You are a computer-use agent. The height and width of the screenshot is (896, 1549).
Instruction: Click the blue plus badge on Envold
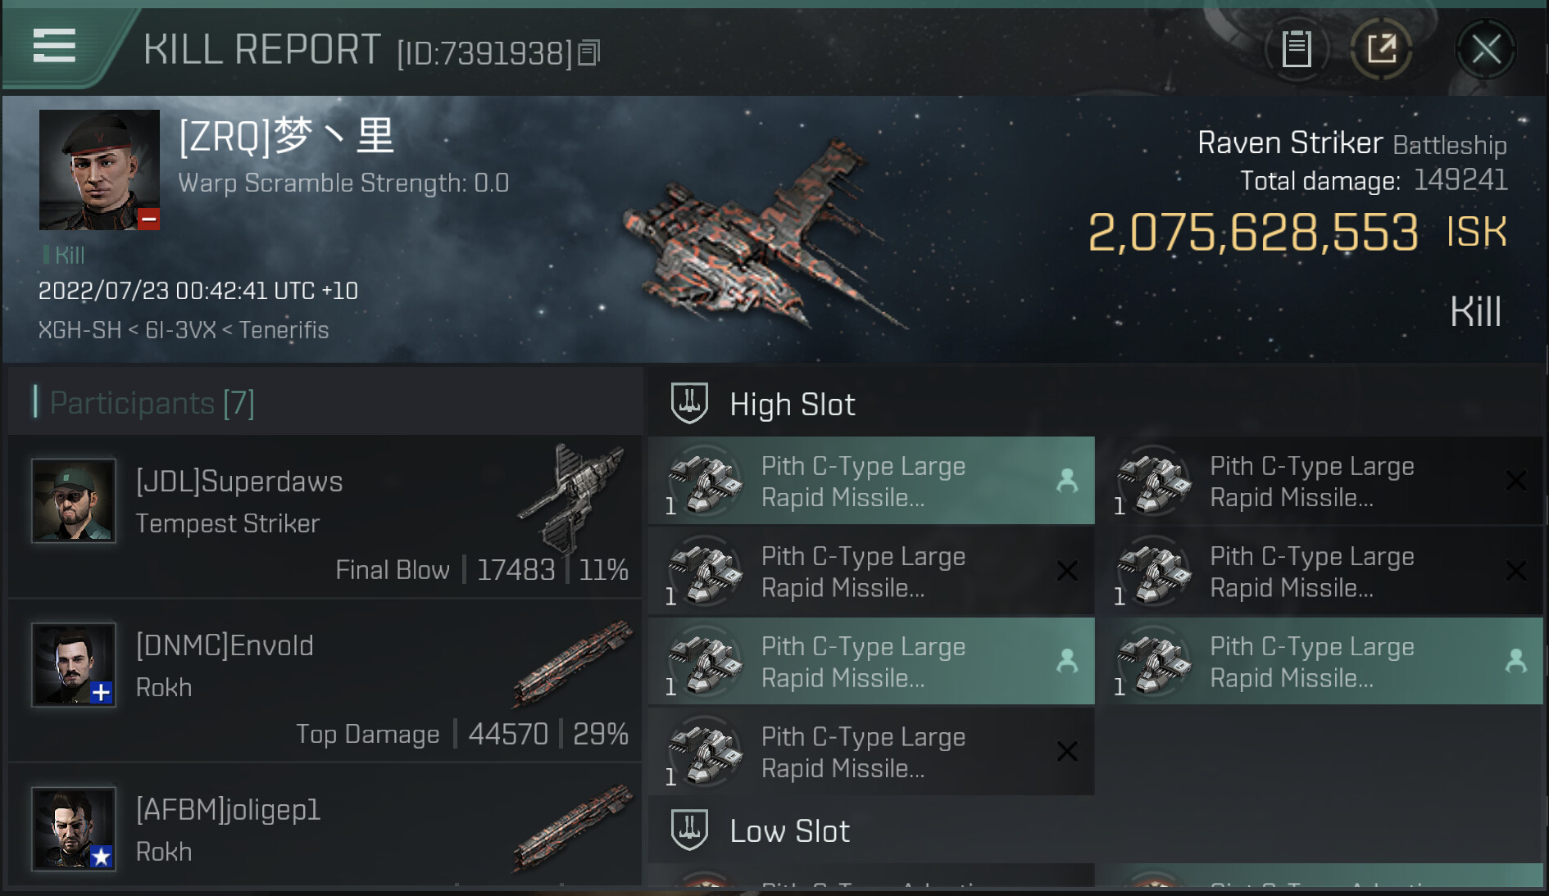[x=101, y=693]
